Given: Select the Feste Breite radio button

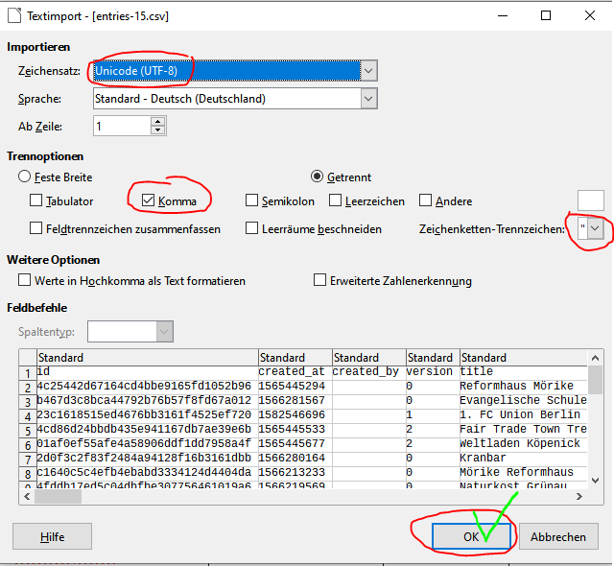Looking at the screenshot, I should click(24, 177).
